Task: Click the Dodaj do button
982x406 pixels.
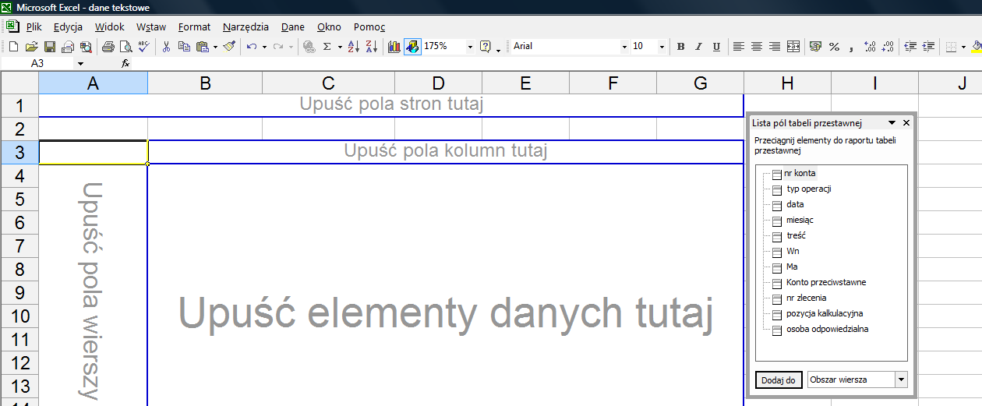Action: [779, 380]
